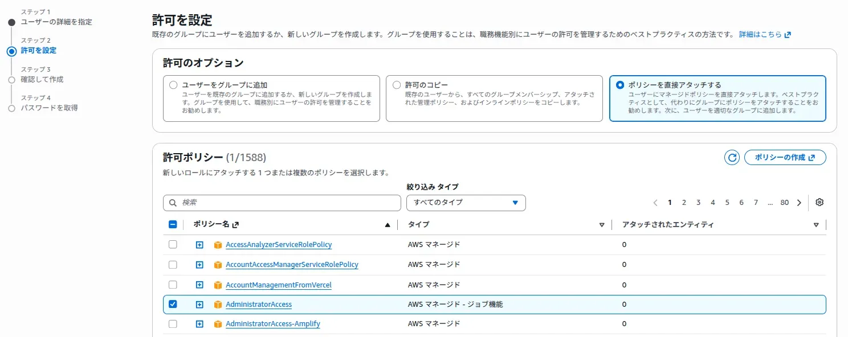Screen dimensions: 848x337
Task: Click 許可ポリシー (1/1588) heading
Action: coord(214,157)
